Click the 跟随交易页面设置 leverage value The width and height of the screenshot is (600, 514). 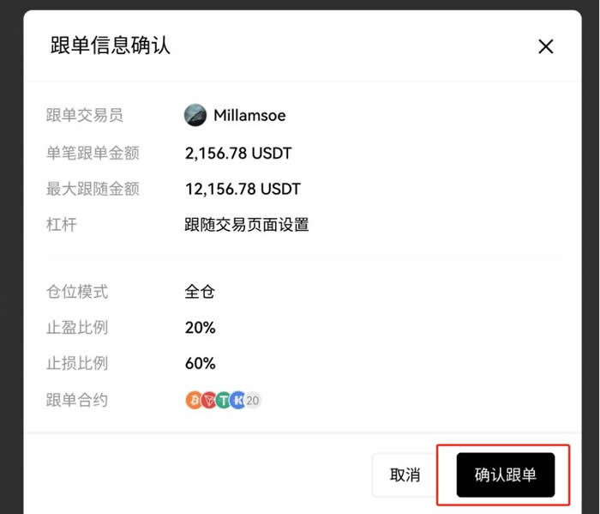(247, 225)
